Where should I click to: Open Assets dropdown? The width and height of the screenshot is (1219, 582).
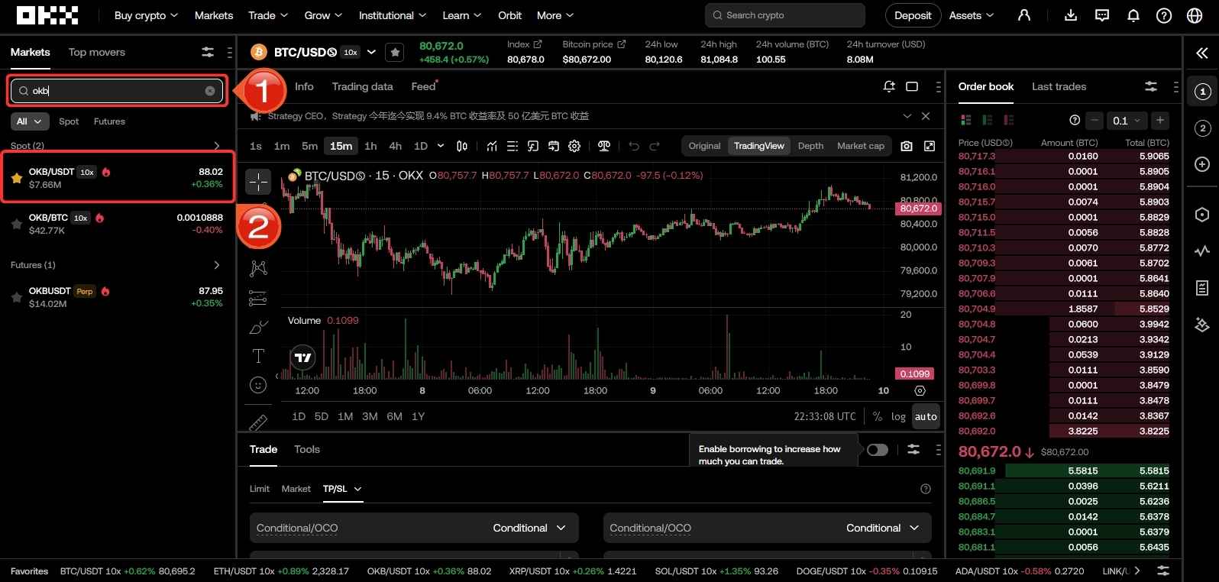[x=972, y=15]
